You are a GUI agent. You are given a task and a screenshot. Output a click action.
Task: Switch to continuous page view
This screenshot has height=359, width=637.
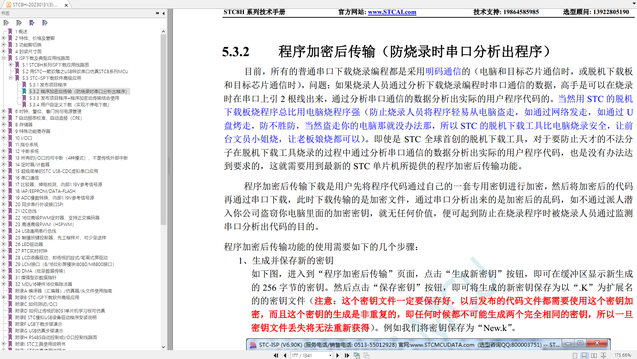pyautogui.click(x=584, y=355)
